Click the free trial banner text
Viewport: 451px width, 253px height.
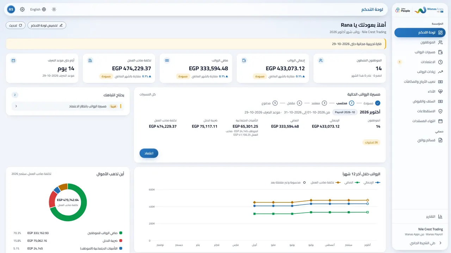(357, 44)
